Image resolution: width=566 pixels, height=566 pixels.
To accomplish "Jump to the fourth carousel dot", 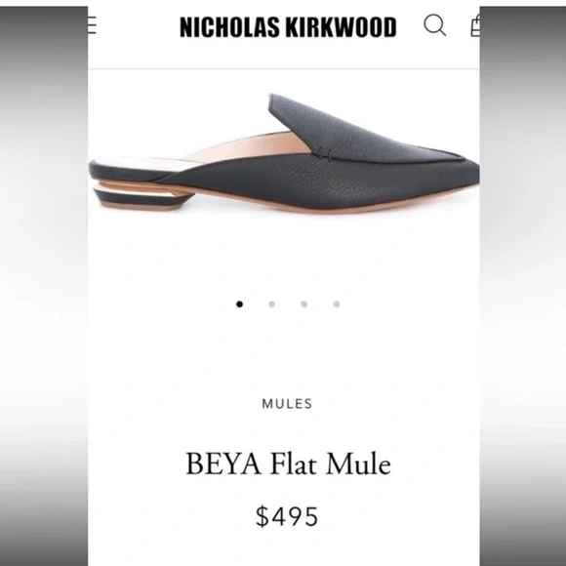I will (337, 304).
